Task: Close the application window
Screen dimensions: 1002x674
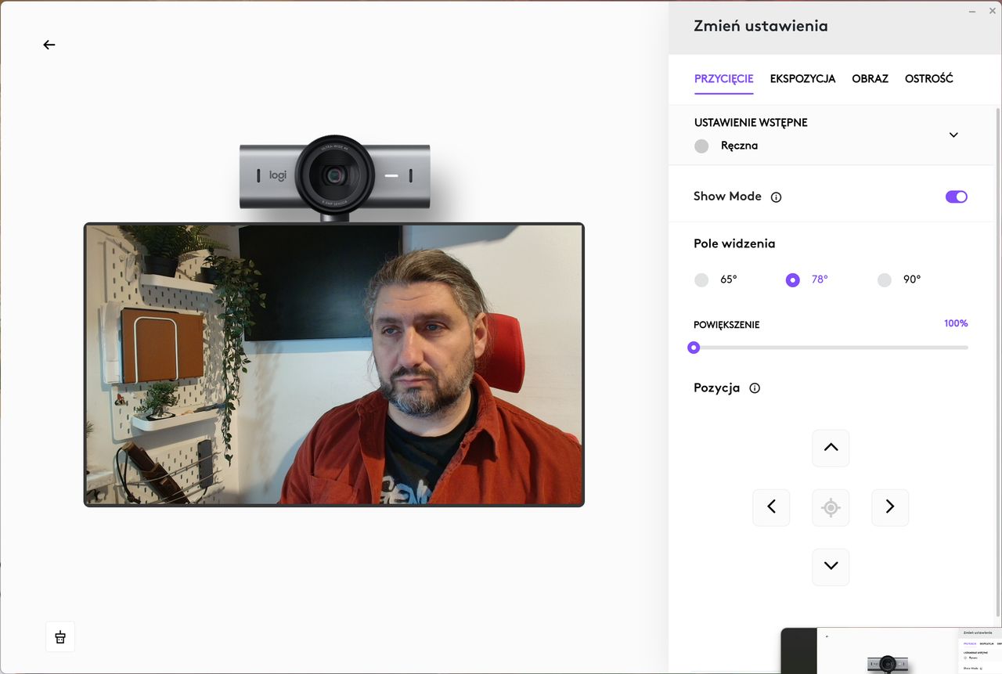Action: (x=993, y=11)
